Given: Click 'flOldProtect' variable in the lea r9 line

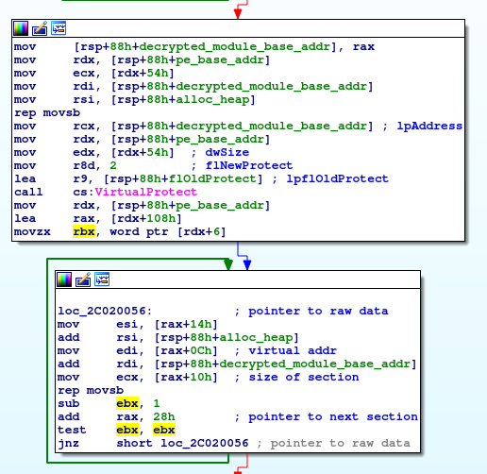Looking at the screenshot, I should tap(212, 178).
